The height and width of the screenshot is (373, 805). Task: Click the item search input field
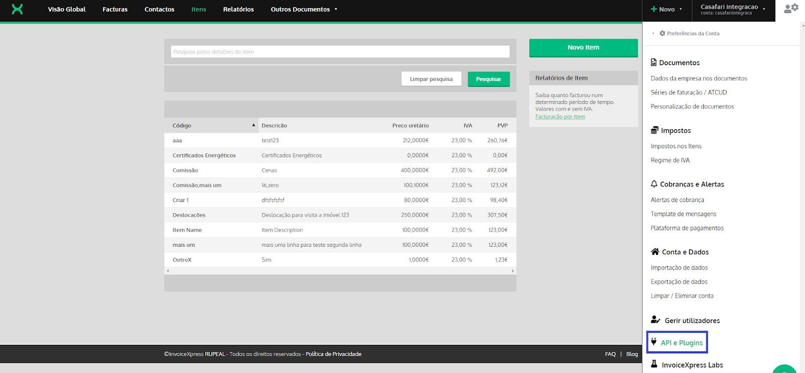340,52
